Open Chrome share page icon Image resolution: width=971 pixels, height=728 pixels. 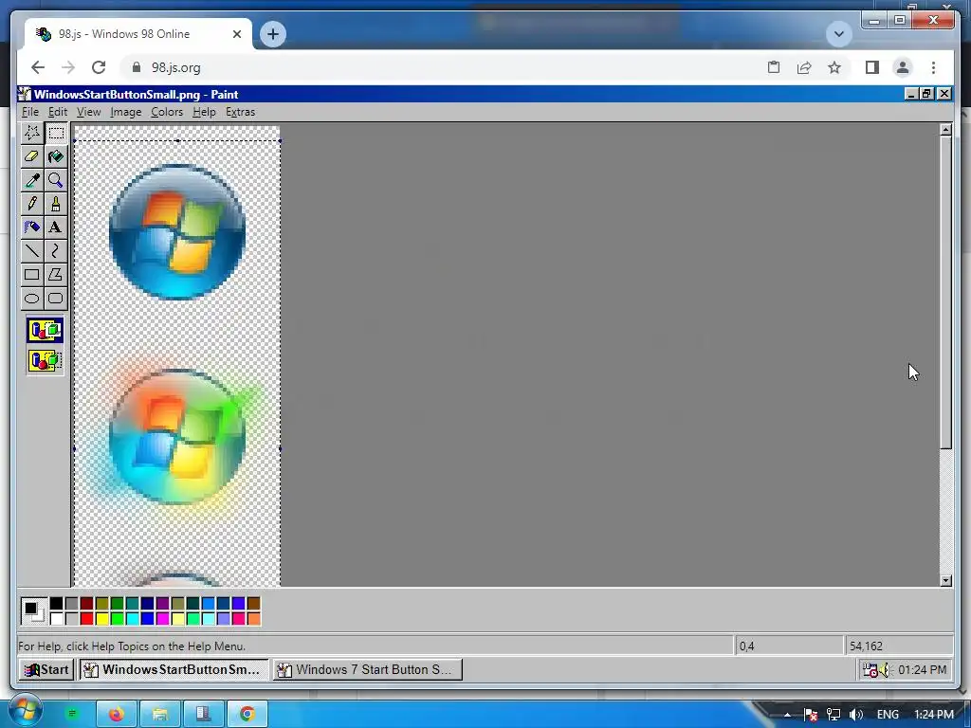pyautogui.click(x=804, y=67)
